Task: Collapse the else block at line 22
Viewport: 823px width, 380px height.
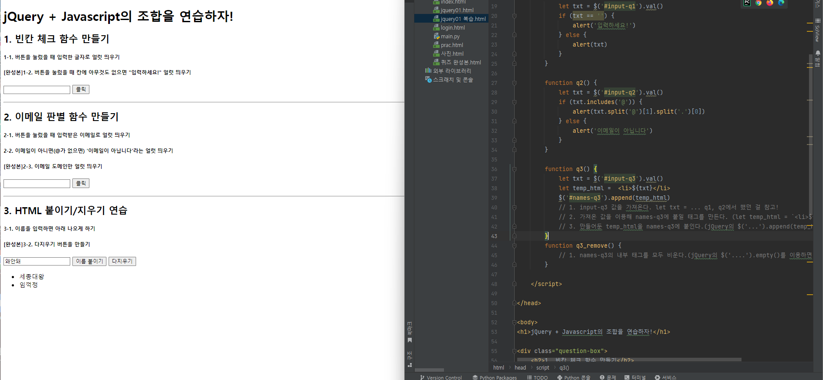Action: tap(514, 35)
